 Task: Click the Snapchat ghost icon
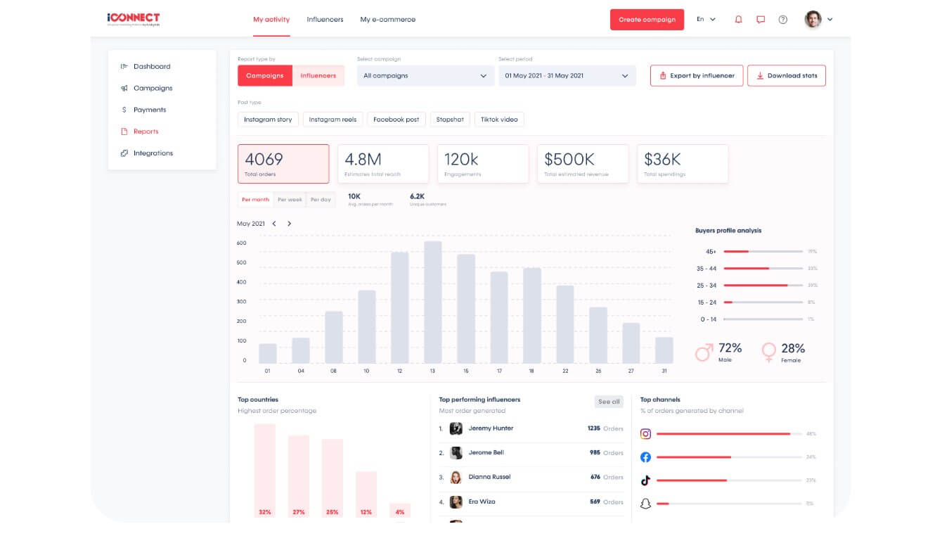coord(645,504)
